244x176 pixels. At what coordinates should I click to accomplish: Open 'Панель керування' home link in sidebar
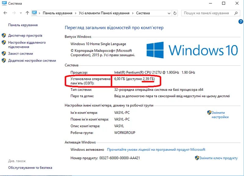pyautogui.click(x=23, y=25)
